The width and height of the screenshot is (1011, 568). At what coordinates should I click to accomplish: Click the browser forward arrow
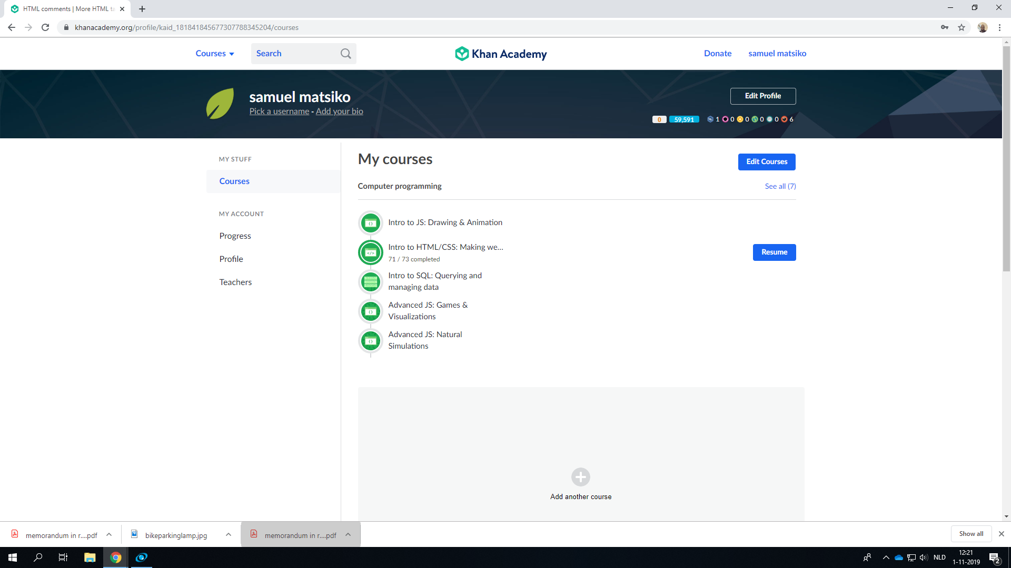28,27
